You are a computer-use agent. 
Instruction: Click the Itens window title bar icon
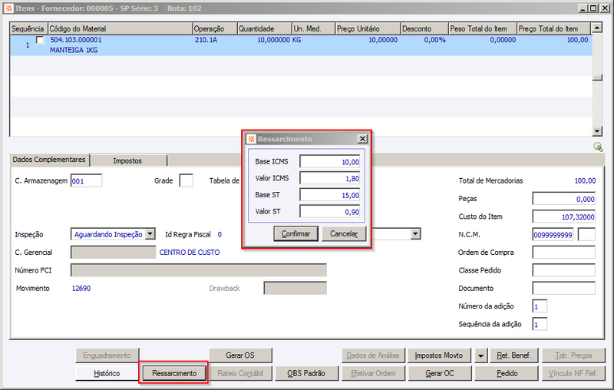point(8,8)
